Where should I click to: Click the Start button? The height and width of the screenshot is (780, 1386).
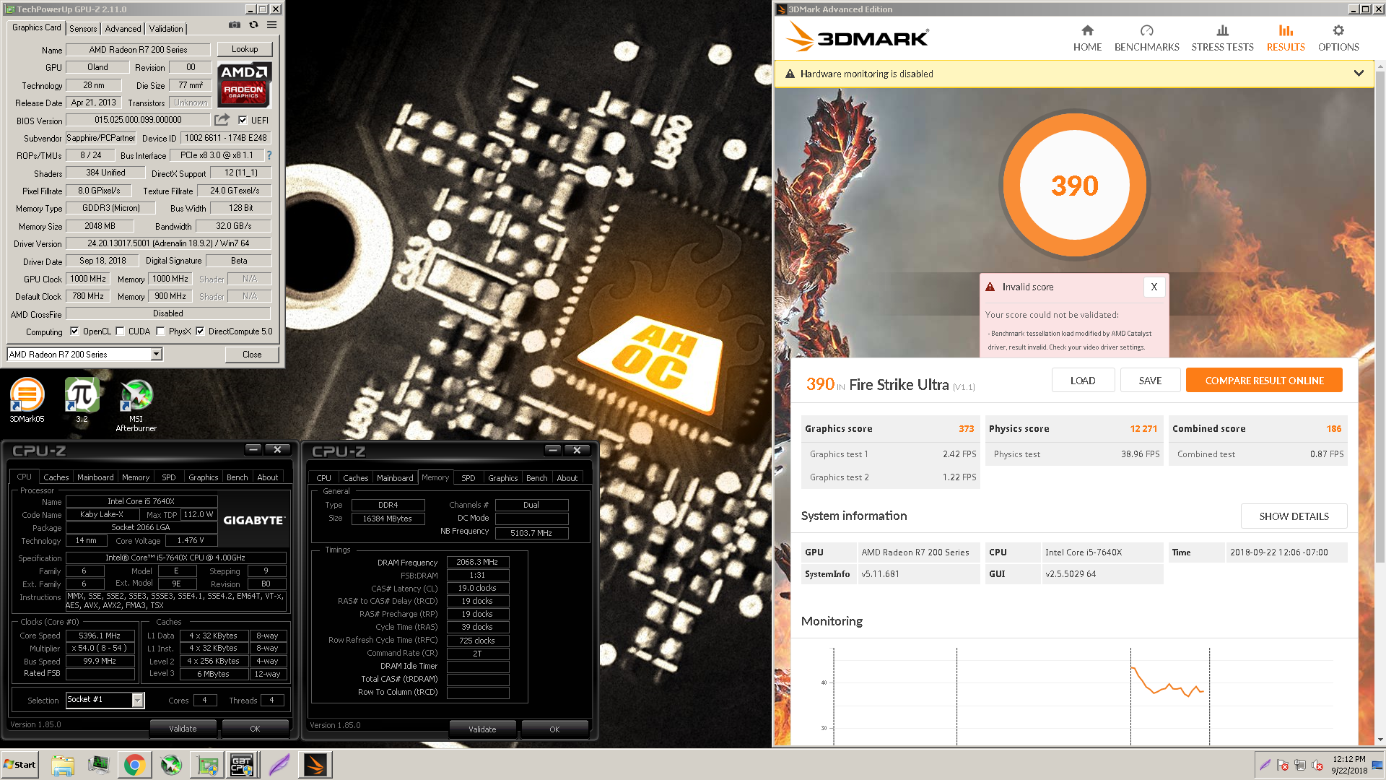point(19,765)
